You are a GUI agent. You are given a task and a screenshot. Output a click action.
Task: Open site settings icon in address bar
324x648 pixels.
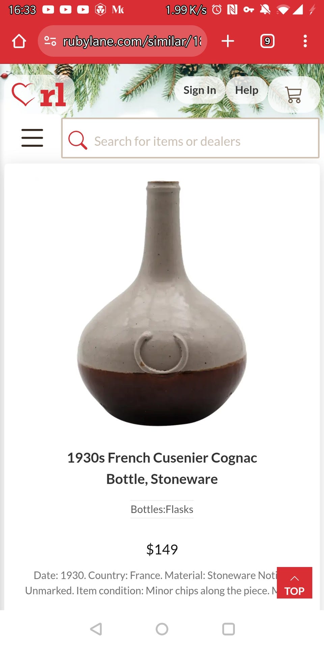click(50, 41)
